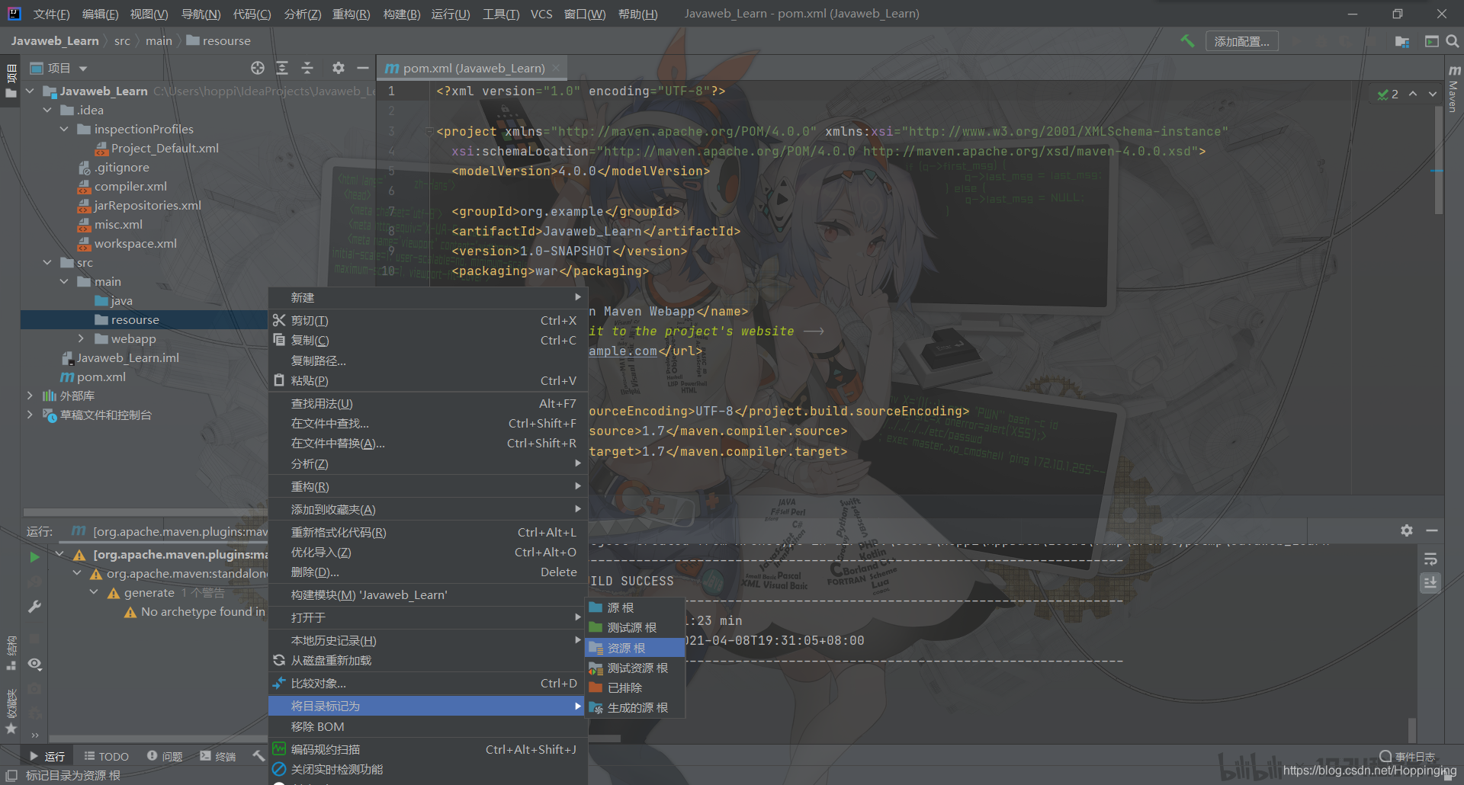Viewport: 1464px width, 785px height.
Task: Click Javaweb_Learn in the breadcrumb
Action: coord(55,41)
